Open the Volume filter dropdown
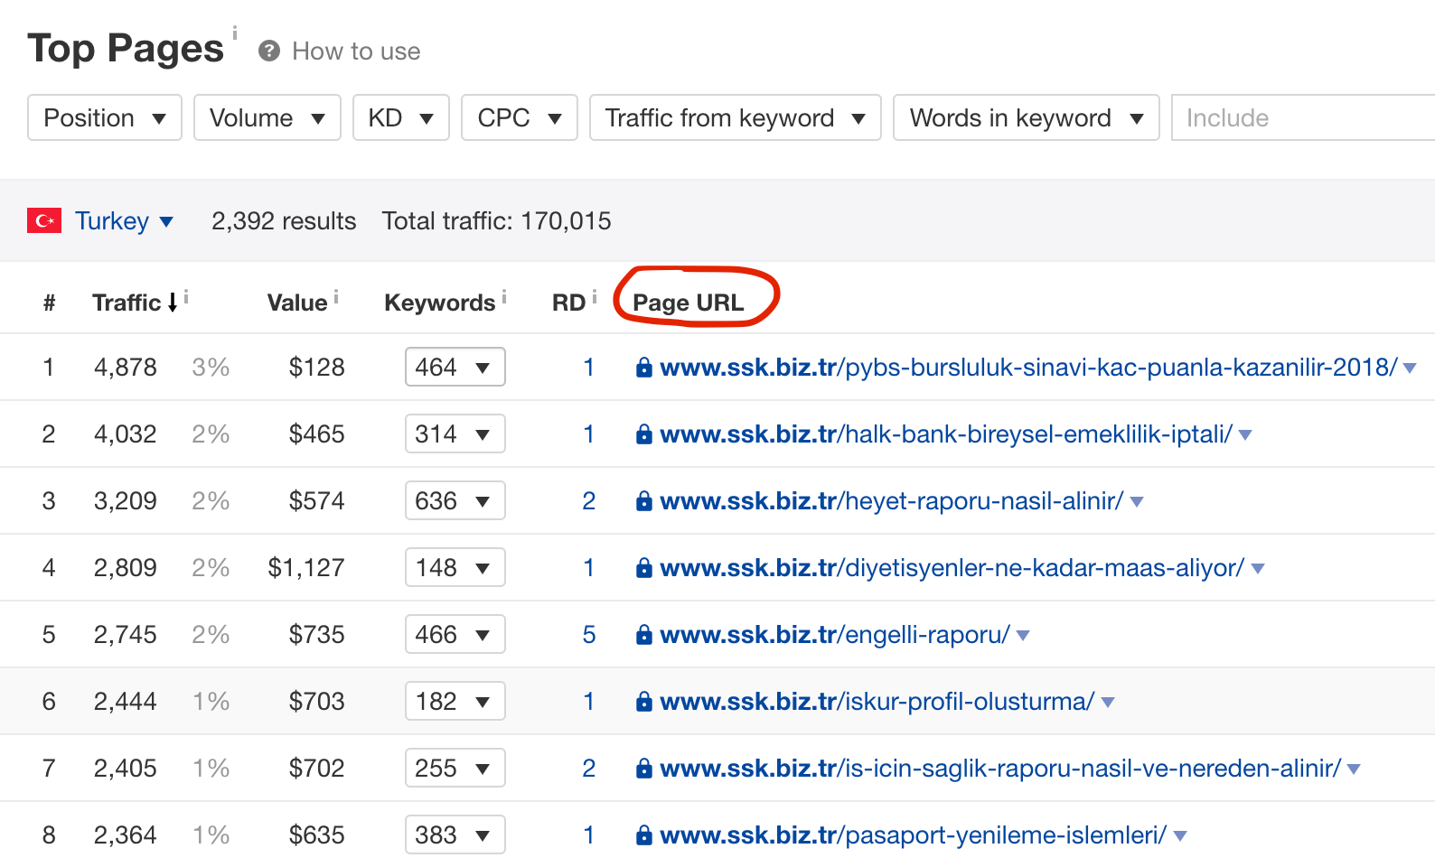The width and height of the screenshot is (1435, 867). pyautogui.click(x=267, y=117)
